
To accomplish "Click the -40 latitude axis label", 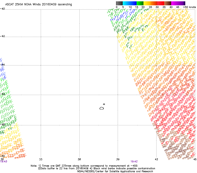I will 2,9.
